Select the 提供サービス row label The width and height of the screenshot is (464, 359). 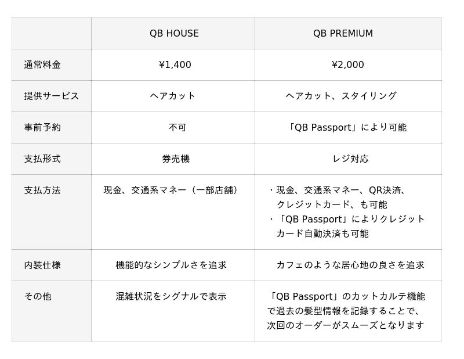51,96
